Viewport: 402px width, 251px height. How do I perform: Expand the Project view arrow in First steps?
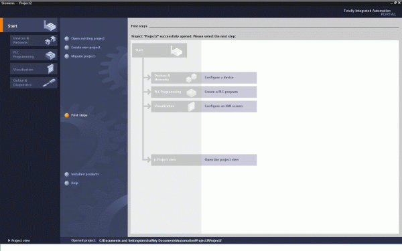pyautogui.click(x=155, y=160)
